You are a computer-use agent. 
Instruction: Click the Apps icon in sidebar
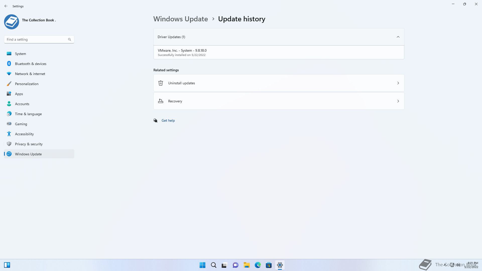(x=9, y=94)
